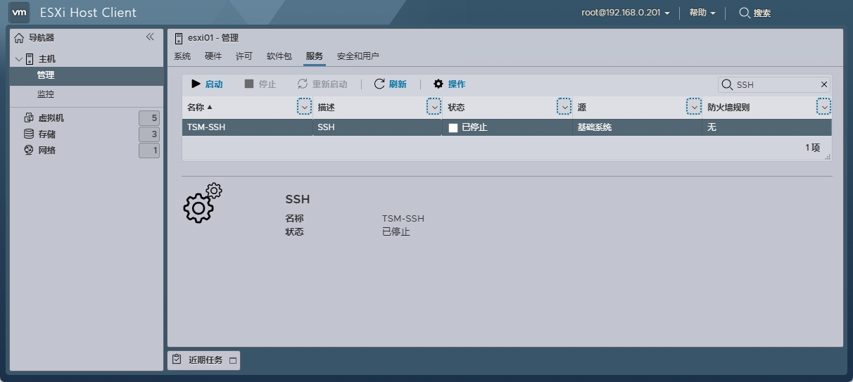This screenshot has width=853, height=382.
Task: Click the search magnifier icon in header
Action: click(745, 13)
